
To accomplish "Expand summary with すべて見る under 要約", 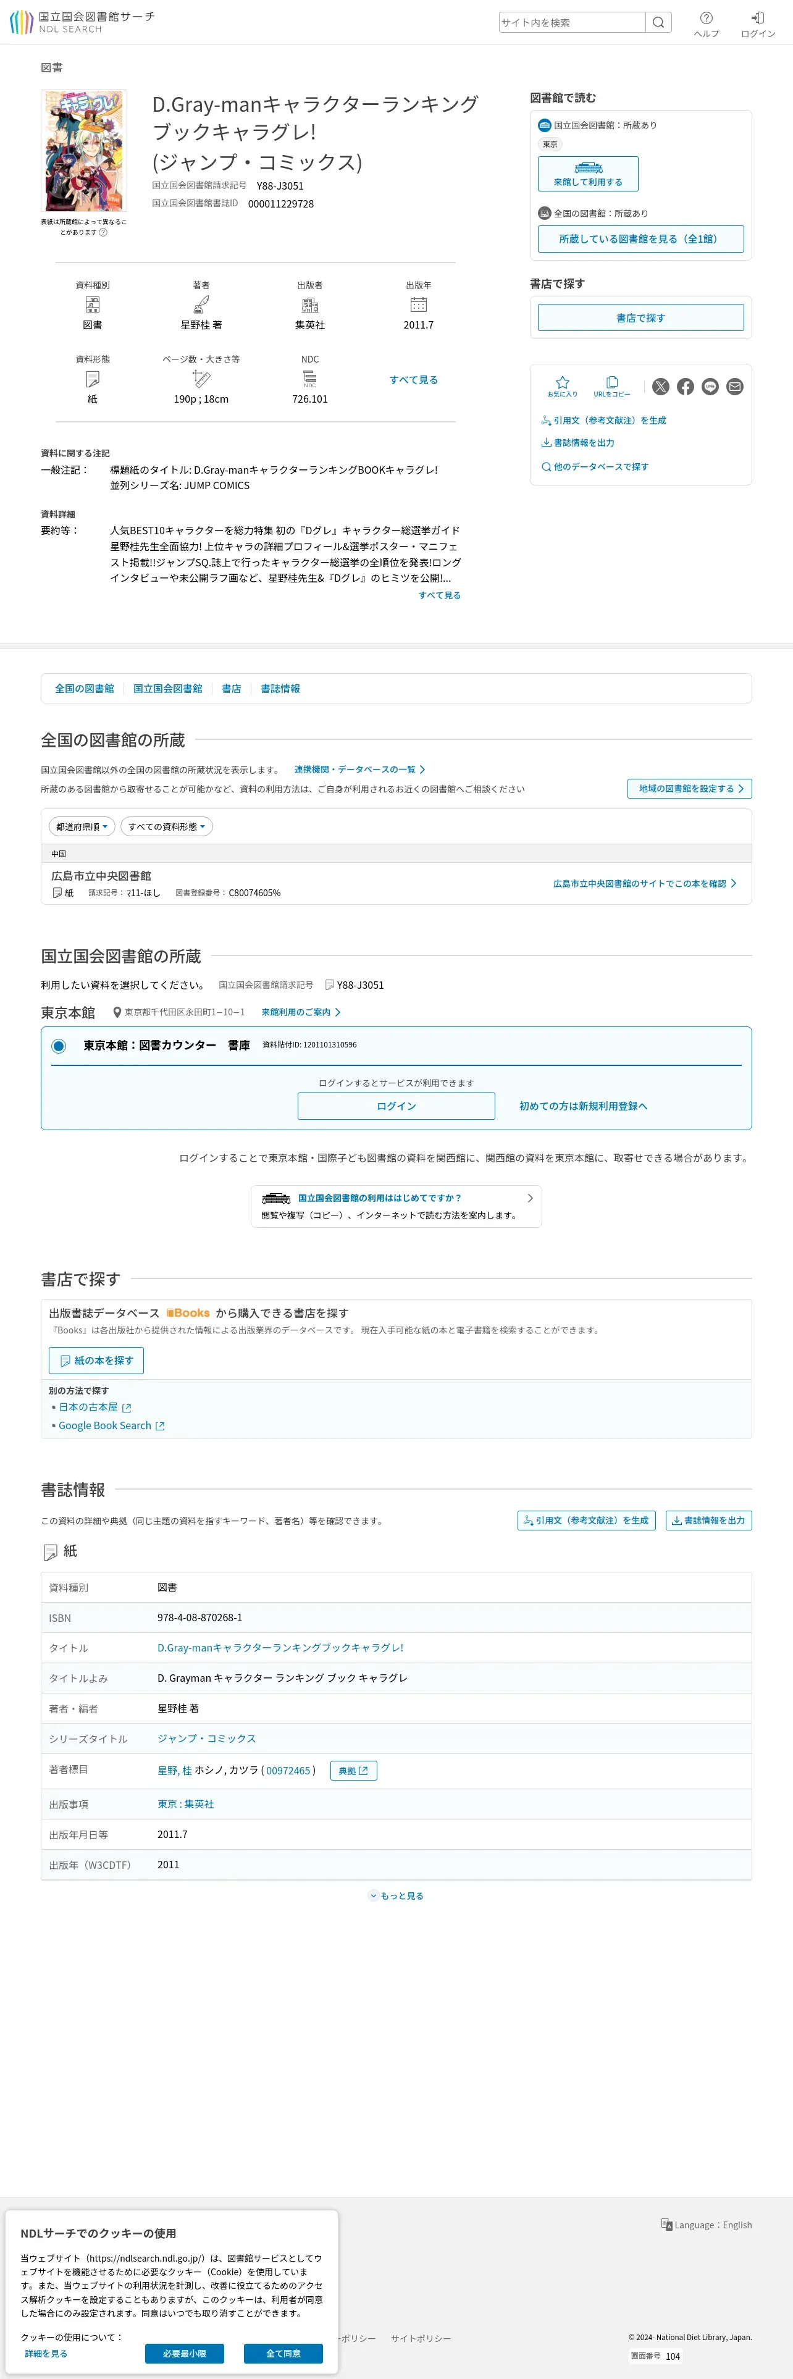I will click(440, 595).
